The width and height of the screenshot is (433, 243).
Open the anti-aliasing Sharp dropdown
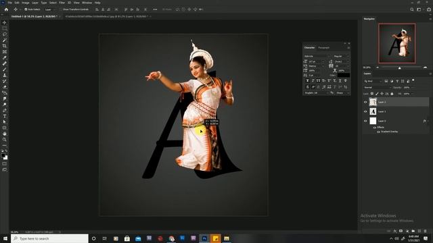tap(342, 93)
